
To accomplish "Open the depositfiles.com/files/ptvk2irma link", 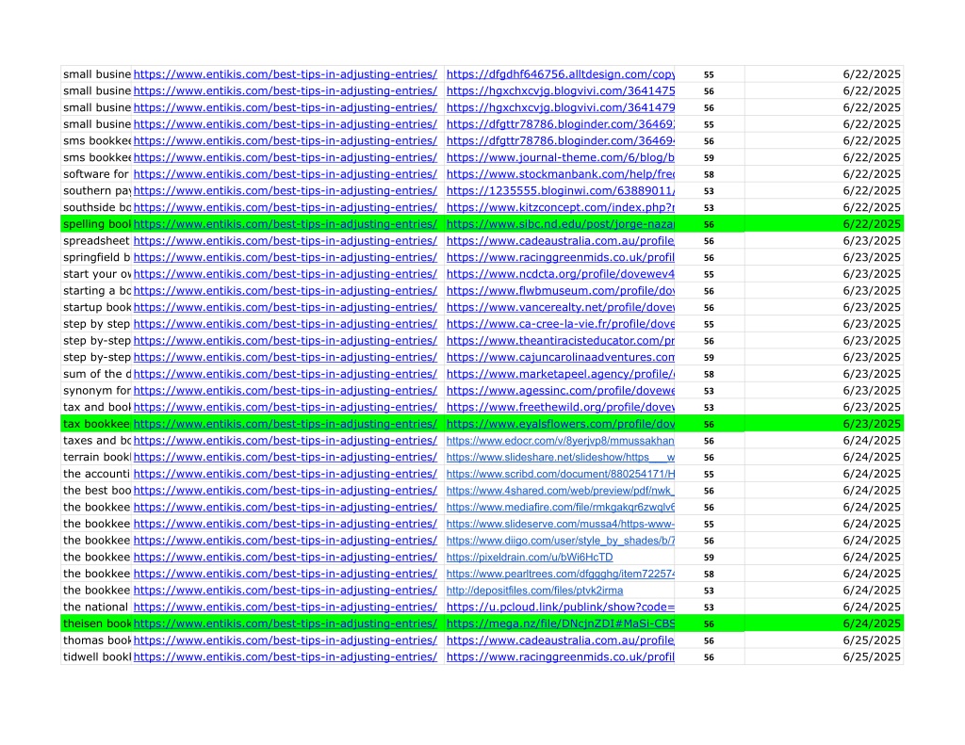I will point(534,590).
